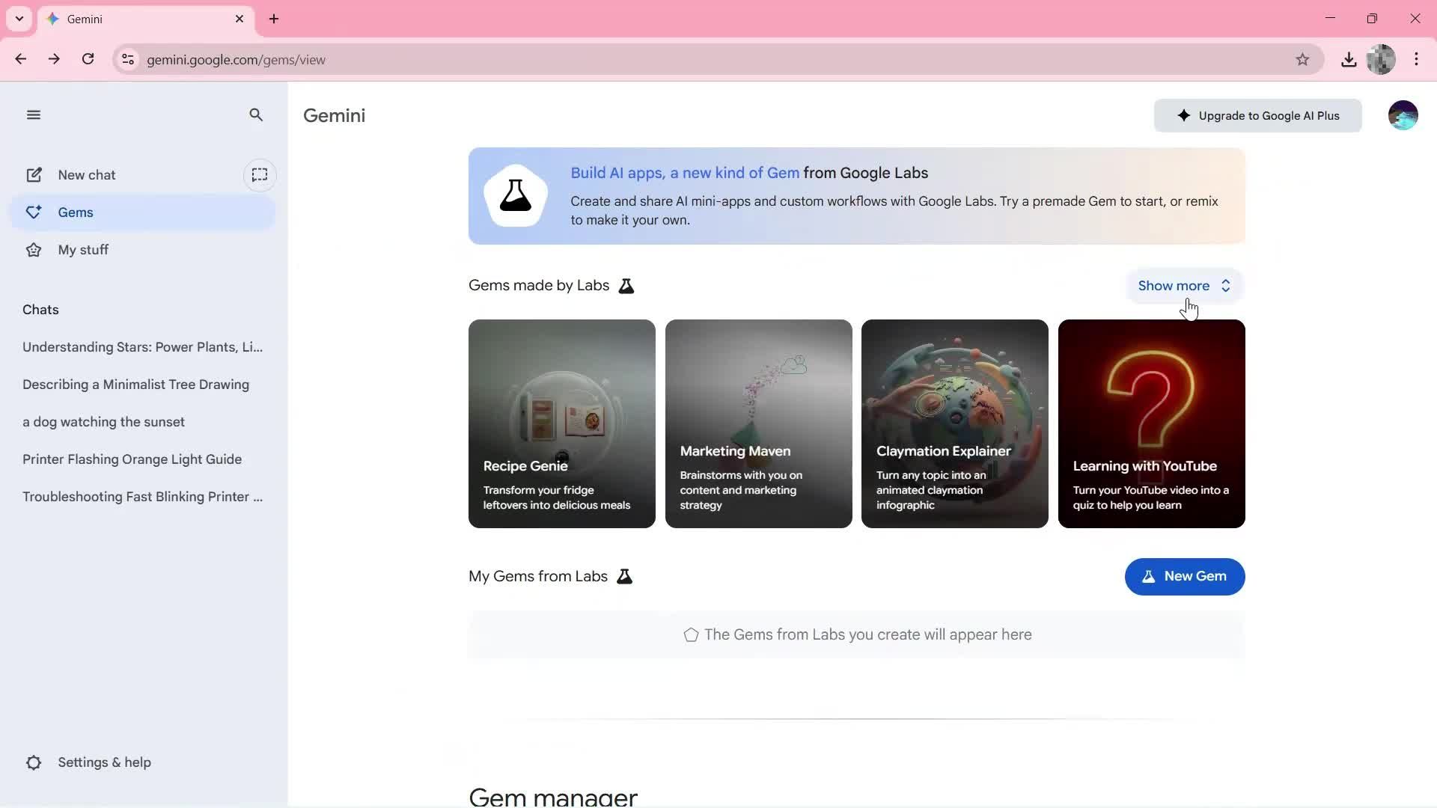Image resolution: width=1437 pixels, height=808 pixels.
Task: Reload the page
Action: point(88,59)
